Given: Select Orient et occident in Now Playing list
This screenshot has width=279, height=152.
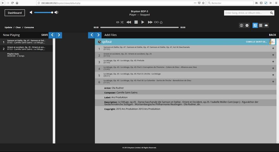Looking at the screenshot, I should tap(26, 49).
